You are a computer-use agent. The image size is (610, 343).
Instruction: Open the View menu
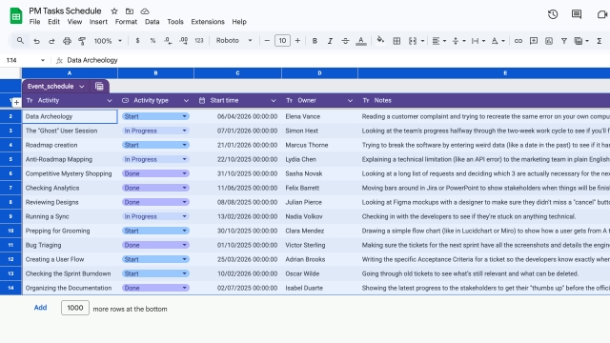(74, 22)
